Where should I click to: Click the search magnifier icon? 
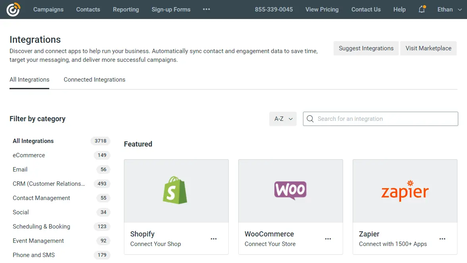pyautogui.click(x=310, y=119)
